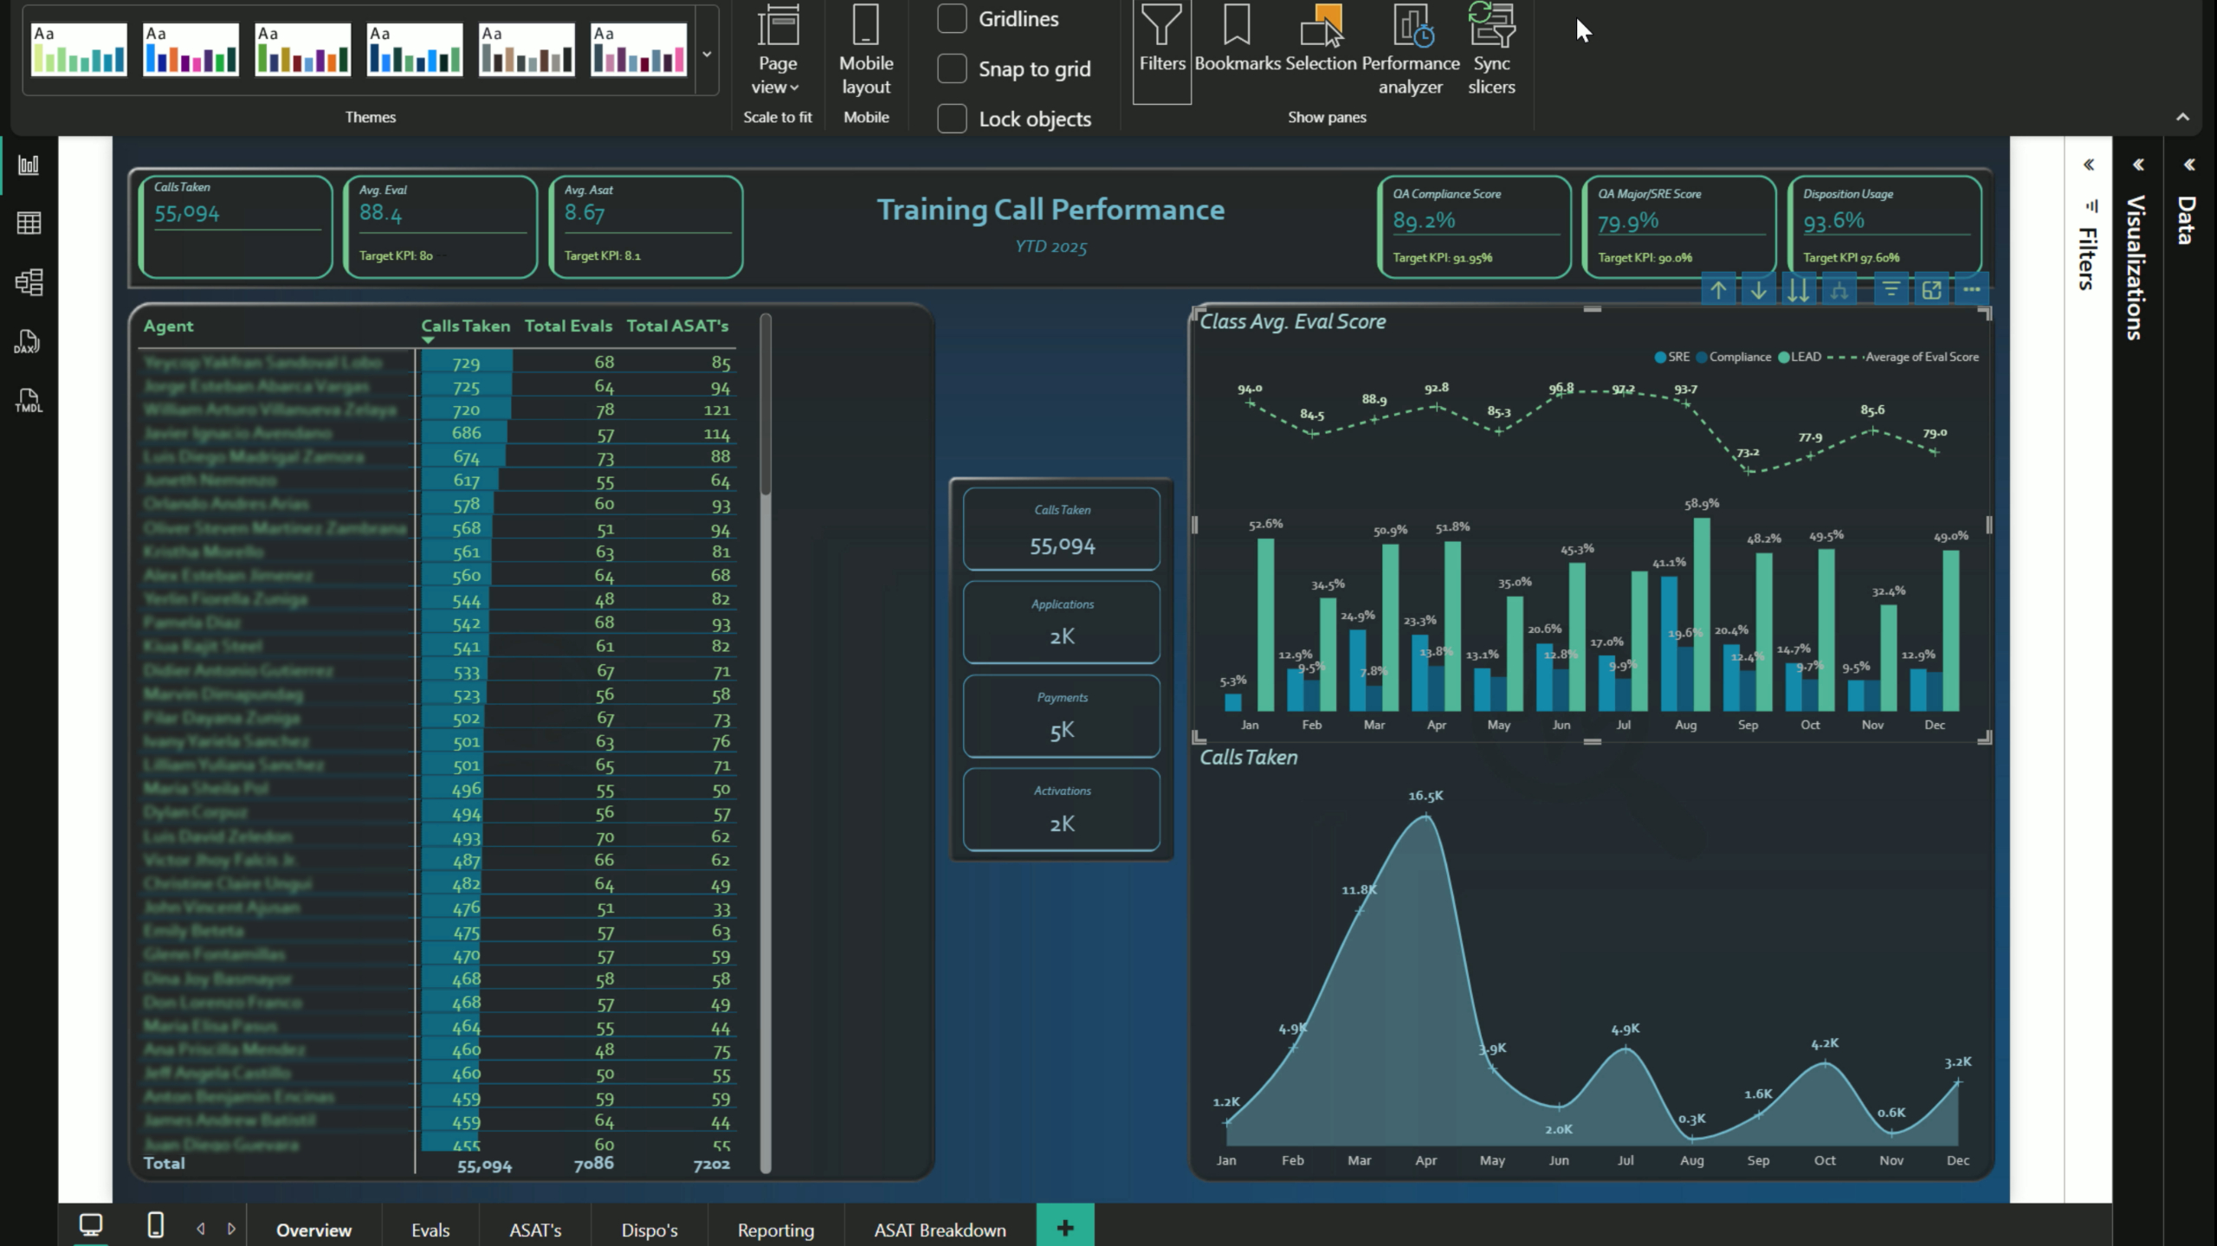
Task: Enable the Lock objects checkbox
Action: tap(952, 119)
